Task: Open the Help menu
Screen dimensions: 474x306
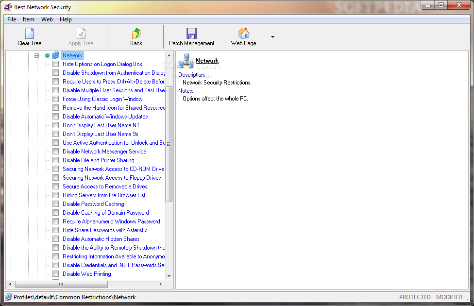Action: [66, 19]
